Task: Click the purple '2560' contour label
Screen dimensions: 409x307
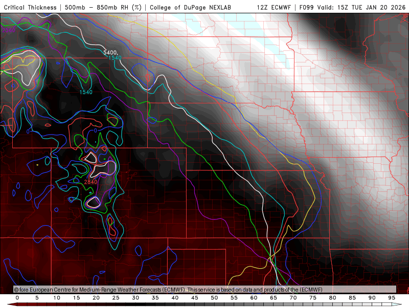Action: (x=9, y=30)
